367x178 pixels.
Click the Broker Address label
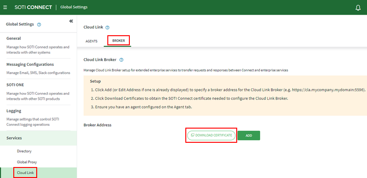(x=97, y=125)
